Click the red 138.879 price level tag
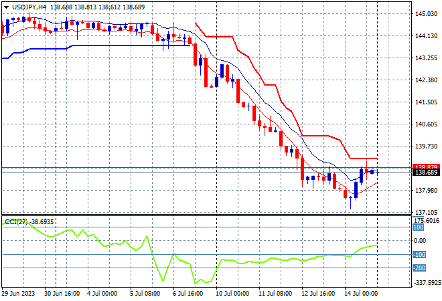The width and height of the screenshot is (442, 301). 426,167
